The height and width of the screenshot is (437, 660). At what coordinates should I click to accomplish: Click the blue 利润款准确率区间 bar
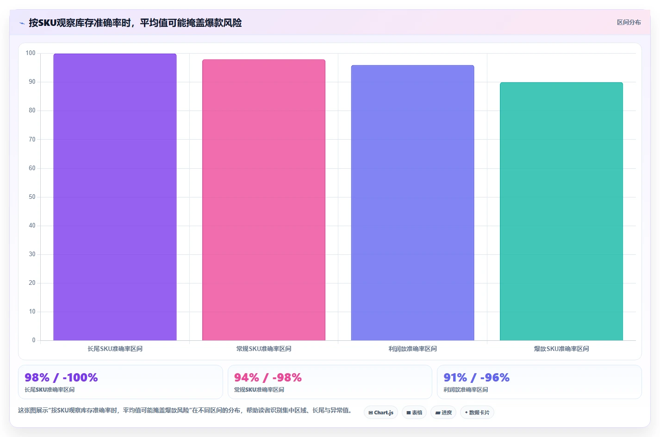(x=412, y=203)
